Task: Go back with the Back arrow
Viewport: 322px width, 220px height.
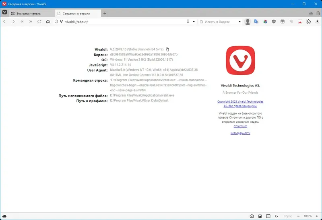Action: click(x=4, y=22)
